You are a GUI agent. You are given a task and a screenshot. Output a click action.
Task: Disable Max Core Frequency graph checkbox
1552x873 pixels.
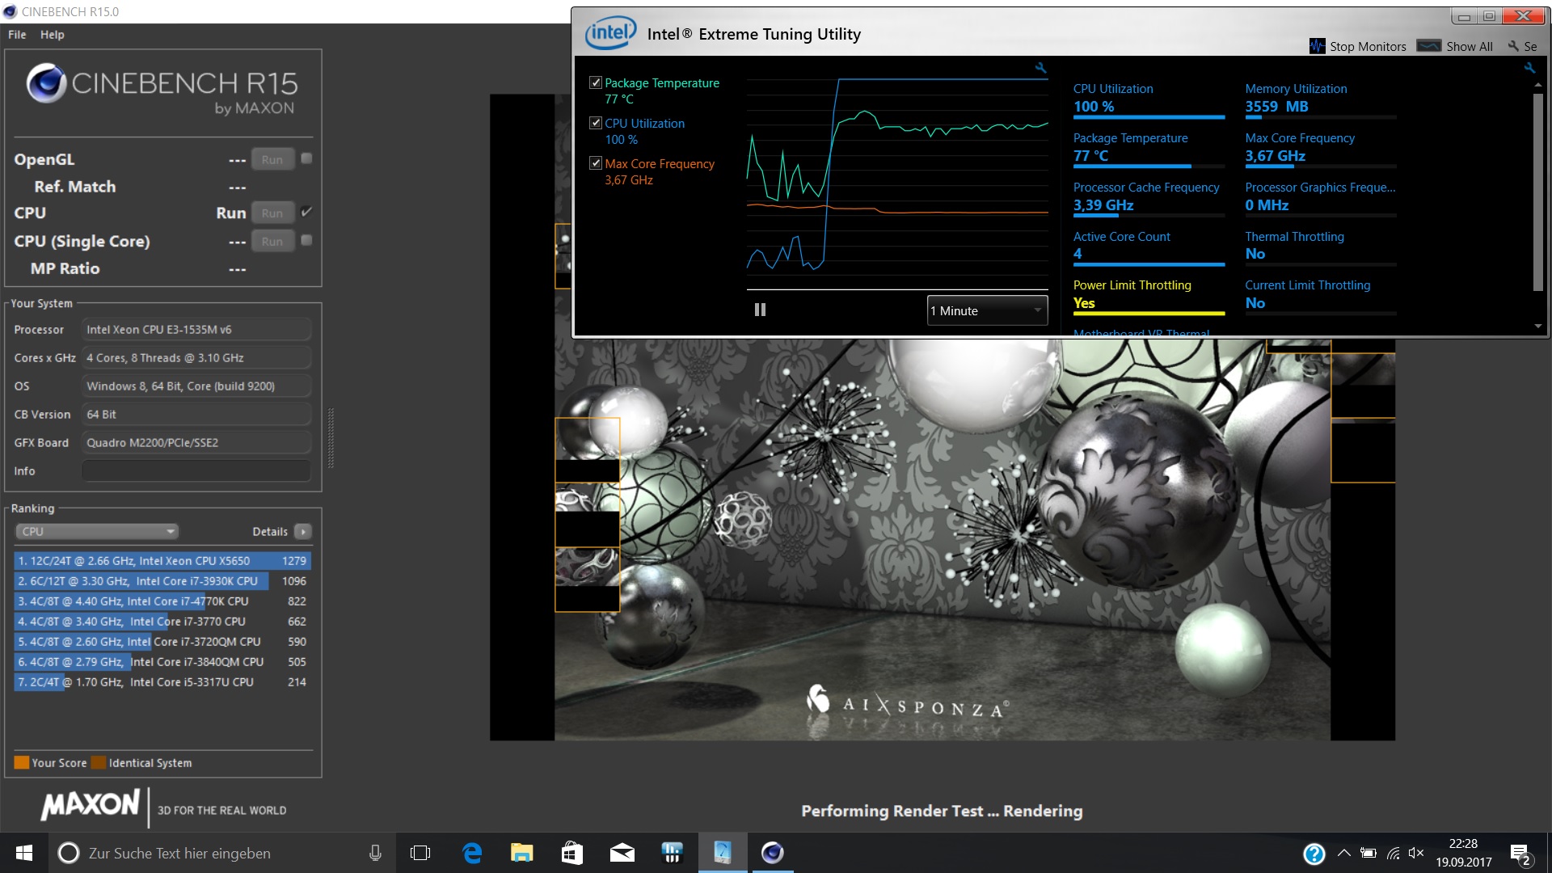pos(596,163)
